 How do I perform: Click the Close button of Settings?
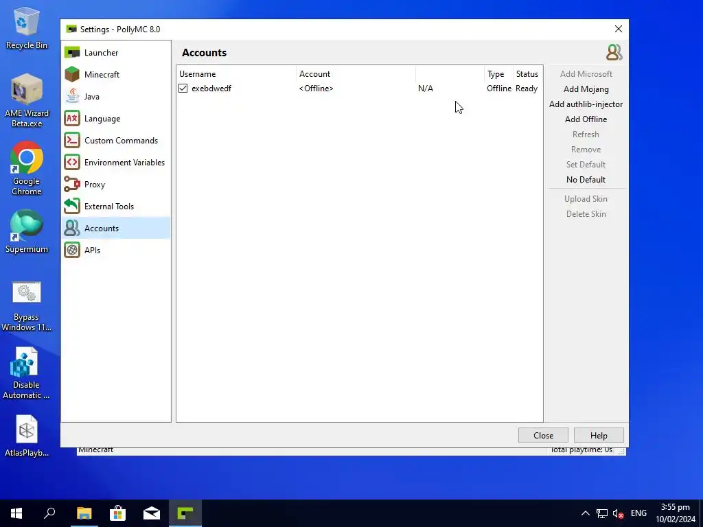click(543, 436)
